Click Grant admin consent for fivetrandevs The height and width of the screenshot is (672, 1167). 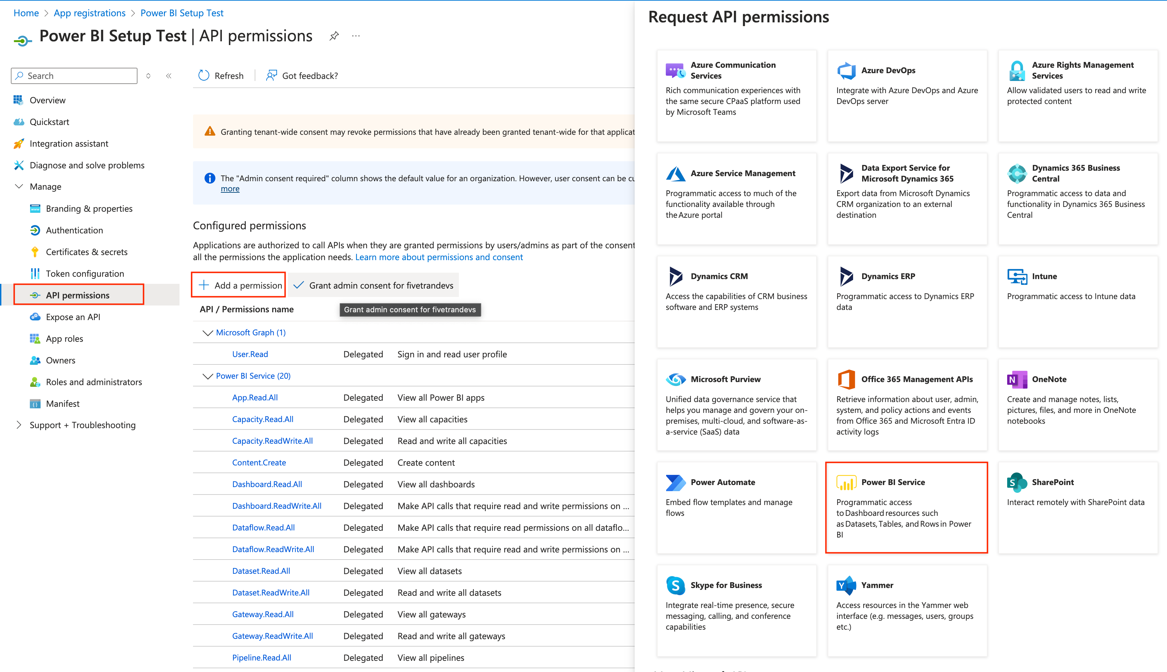374,285
